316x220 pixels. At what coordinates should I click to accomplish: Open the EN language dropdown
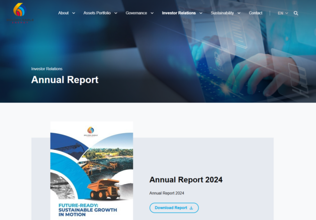[283, 13]
